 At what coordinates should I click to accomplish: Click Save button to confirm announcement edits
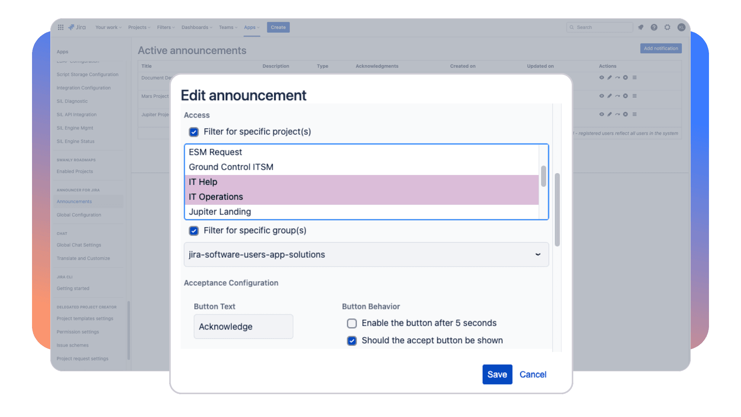[496, 374]
